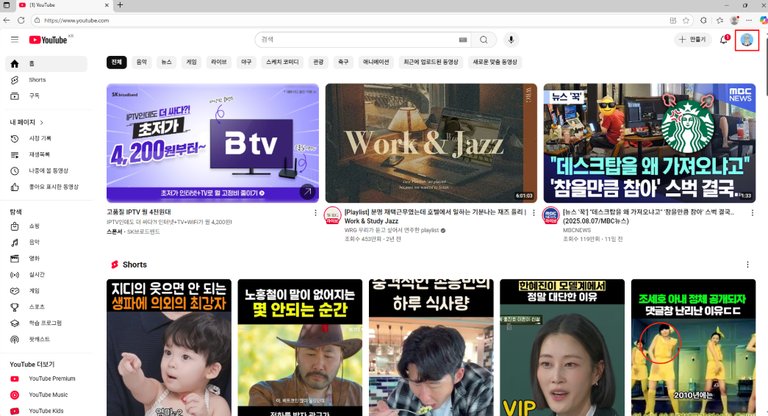Favorite this page with star icon
Image resolution: width=768 pixels, height=416 pixels.
(x=686, y=21)
